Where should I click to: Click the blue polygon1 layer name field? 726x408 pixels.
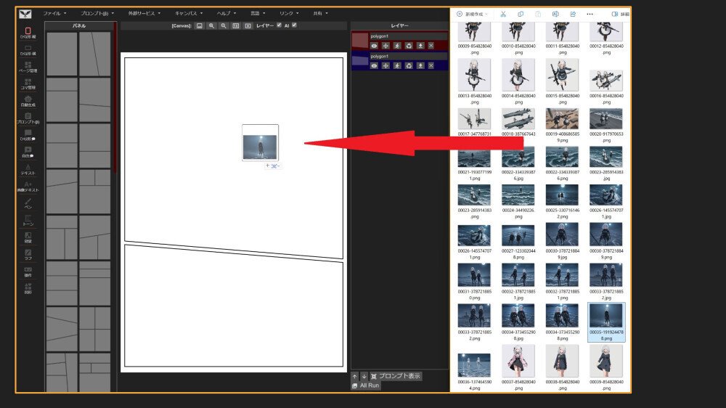(x=408, y=56)
